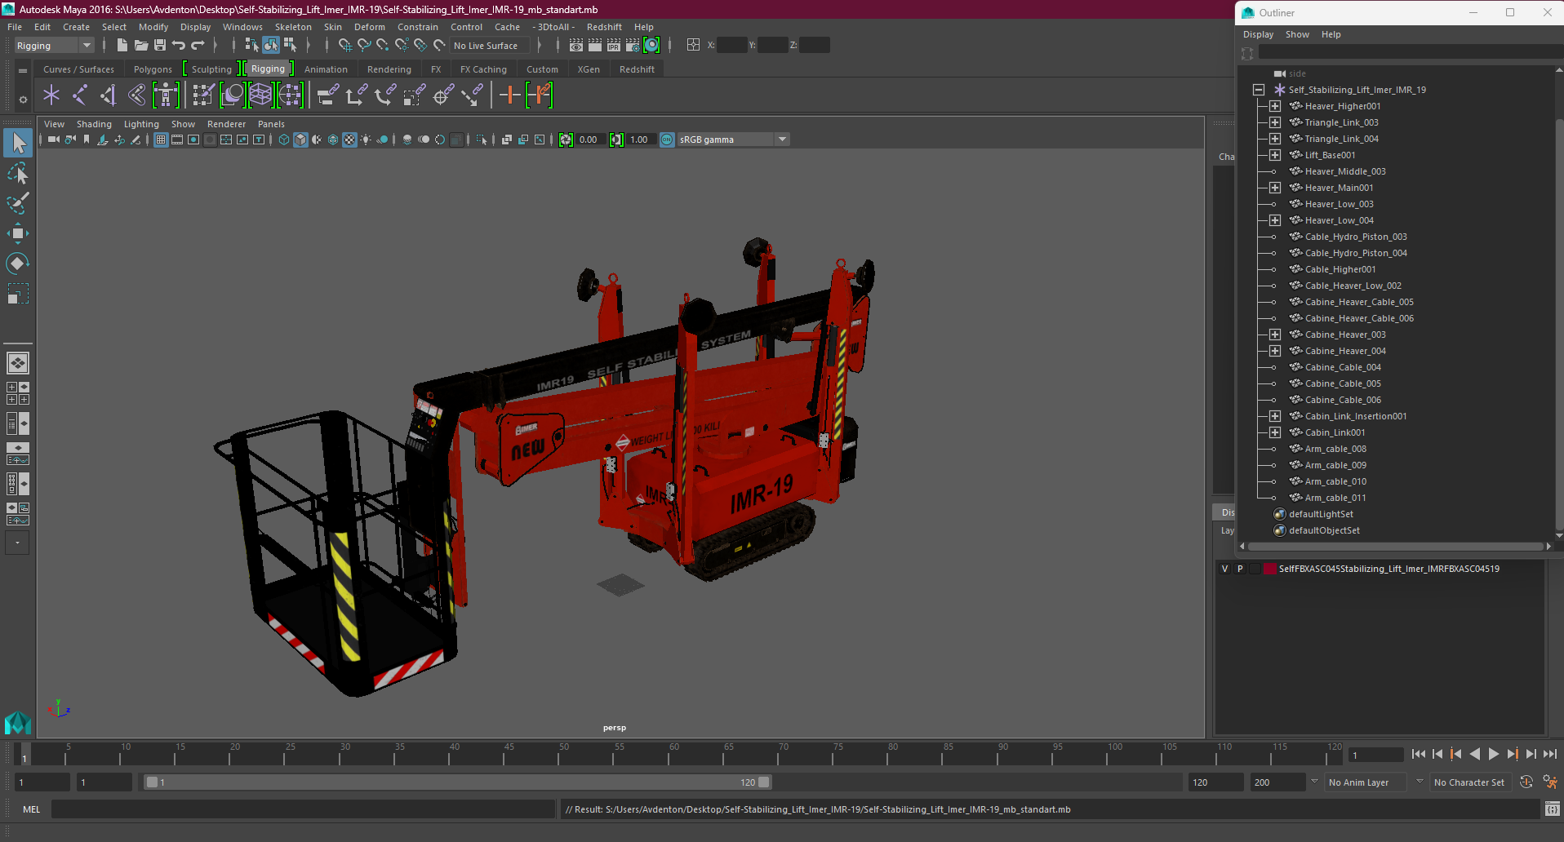The height and width of the screenshot is (842, 1564).
Task: Activate the Rotate tool in the toolbox
Action: pyautogui.click(x=18, y=263)
